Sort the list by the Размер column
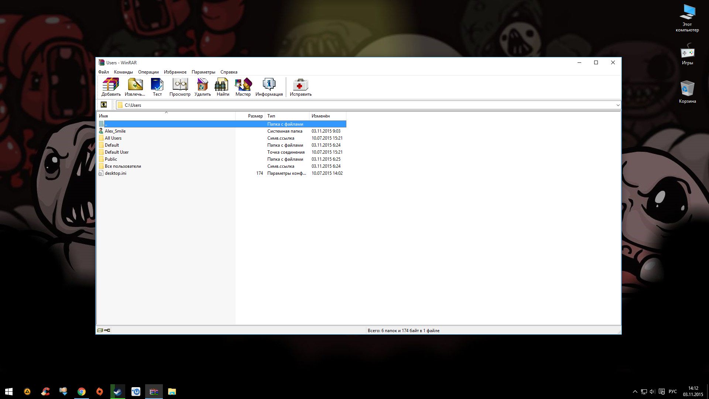This screenshot has width=709, height=399. coord(250,116)
